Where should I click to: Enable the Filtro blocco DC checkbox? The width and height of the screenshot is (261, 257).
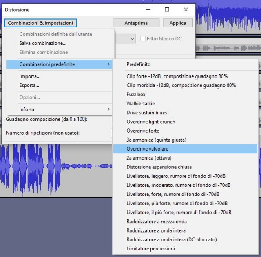click(x=143, y=39)
